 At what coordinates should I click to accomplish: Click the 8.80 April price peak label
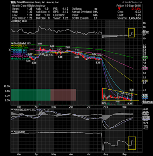[40, 44]
